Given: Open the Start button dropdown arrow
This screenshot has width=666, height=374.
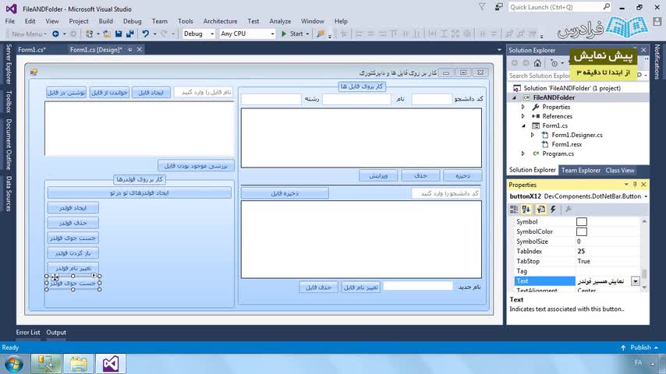Looking at the screenshot, I should (307, 34).
